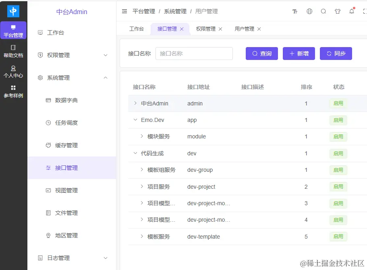Image resolution: width=367 pixels, height=270 pixels.
Task: Expand the 权限管理 menu group
Action: tap(72, 55)
